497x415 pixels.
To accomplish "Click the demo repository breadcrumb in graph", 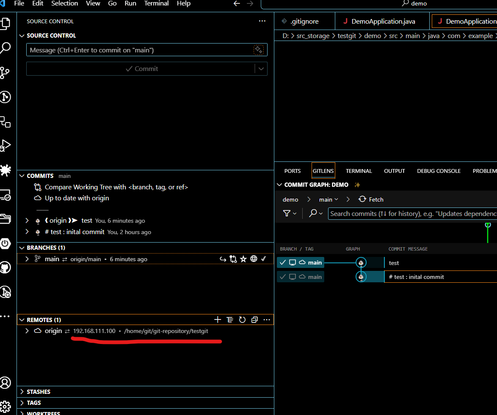I will coord(290,199).
